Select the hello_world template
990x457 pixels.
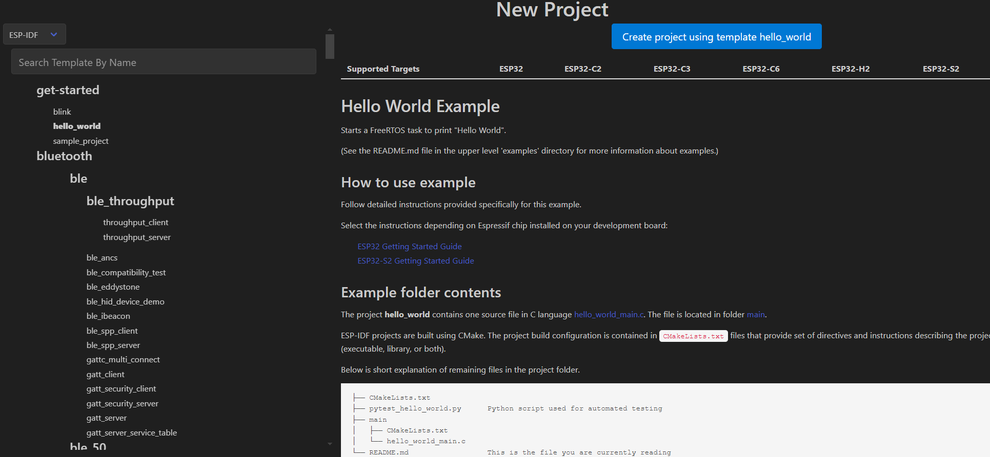[x=77, y=126]
